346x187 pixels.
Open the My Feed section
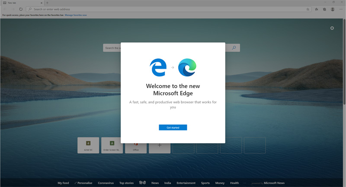pos(63,183)
